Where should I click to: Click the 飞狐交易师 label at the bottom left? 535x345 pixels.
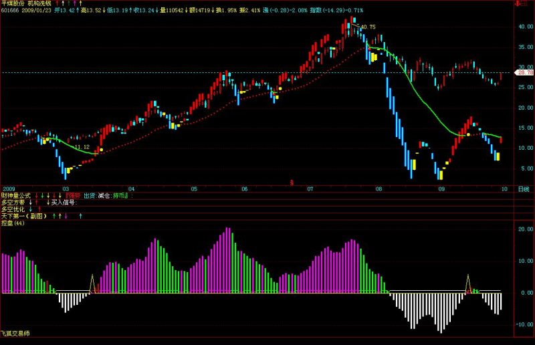(15, 334)
